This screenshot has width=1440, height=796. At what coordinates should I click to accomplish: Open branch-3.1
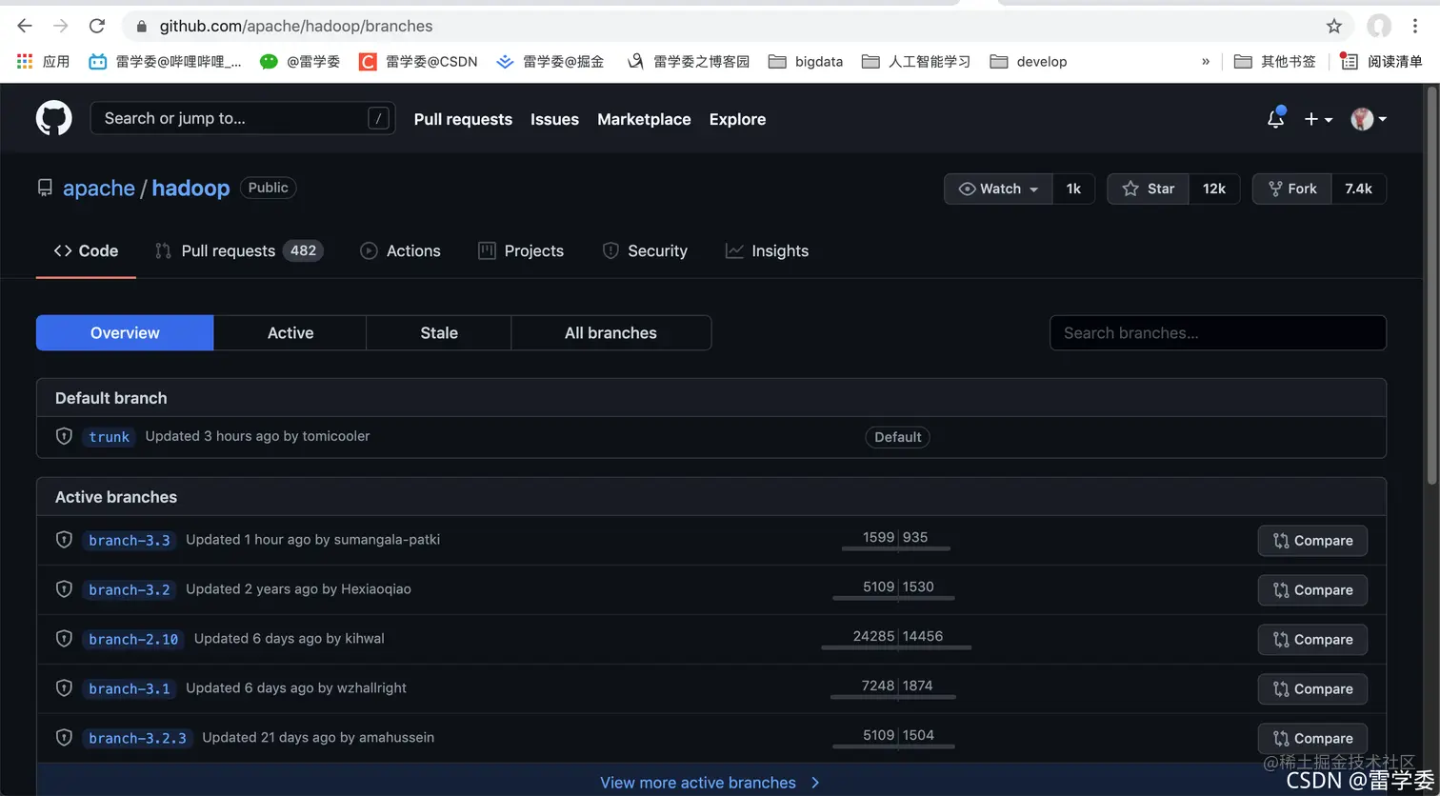click(130, 689)
